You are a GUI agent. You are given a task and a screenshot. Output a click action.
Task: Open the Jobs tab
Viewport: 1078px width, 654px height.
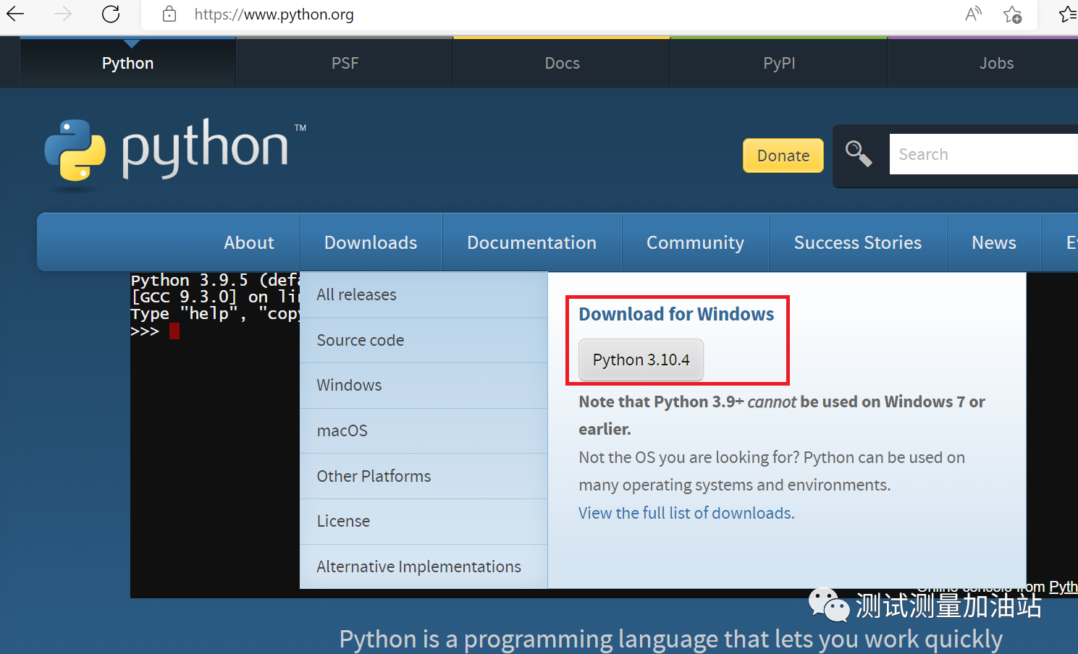pos(996,63)
